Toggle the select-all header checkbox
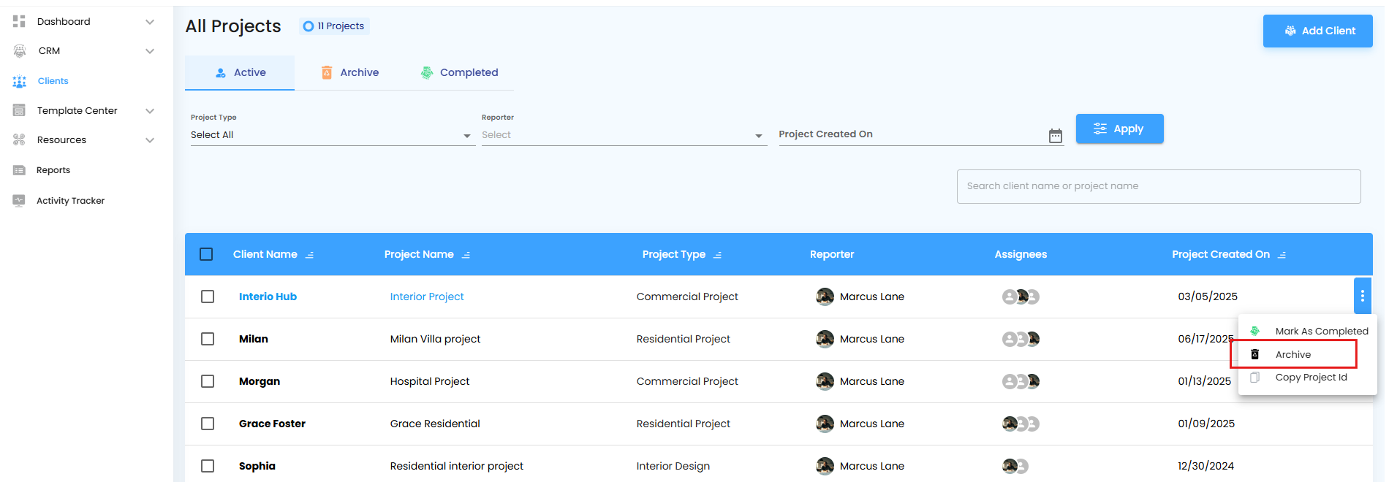The height and width of the screenshot is (482, 1389). [206, 254]
